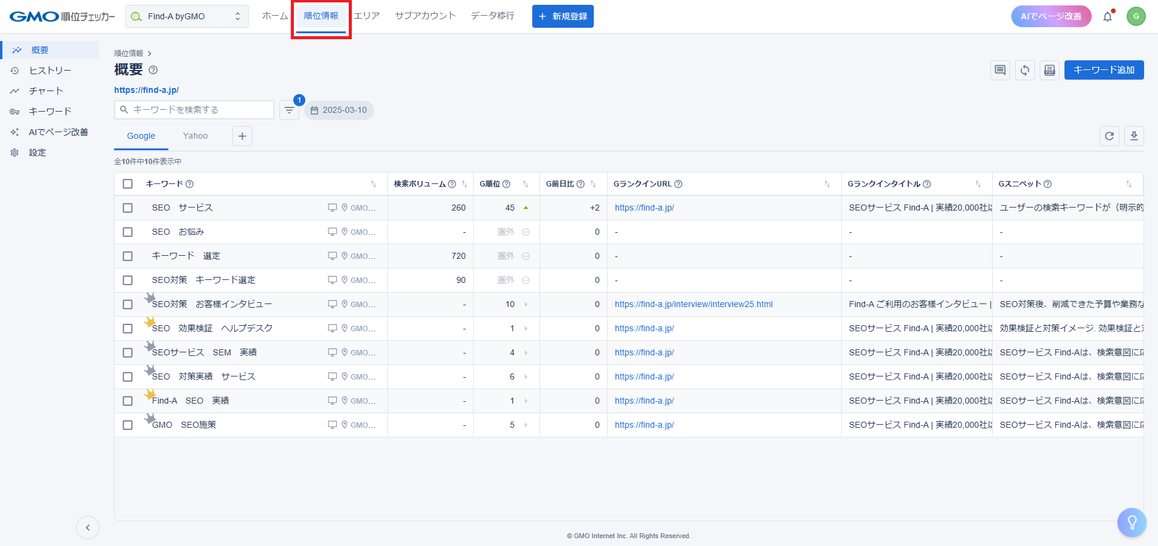The width and height of the screenshot is (1158, 546).
Task: Open ヒストリー in the sidebar
Action: click(51, 71)
